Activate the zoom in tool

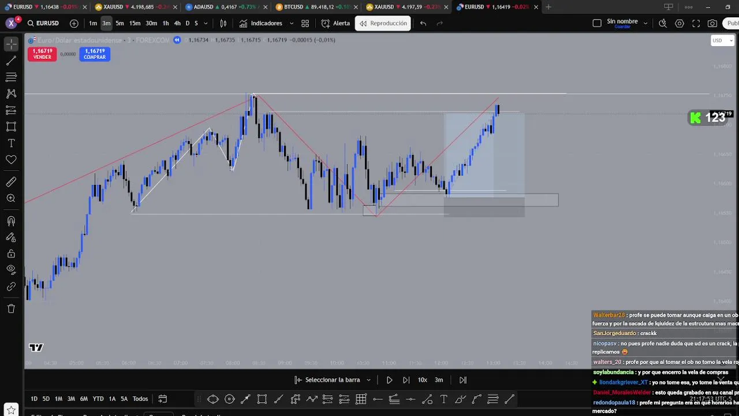pos(11,198)
